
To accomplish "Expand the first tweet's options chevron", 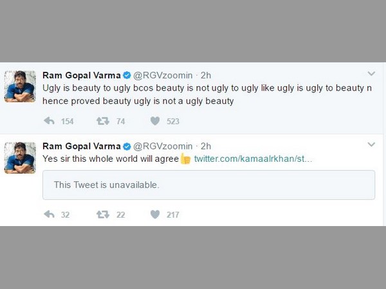I will pos(371,74).
